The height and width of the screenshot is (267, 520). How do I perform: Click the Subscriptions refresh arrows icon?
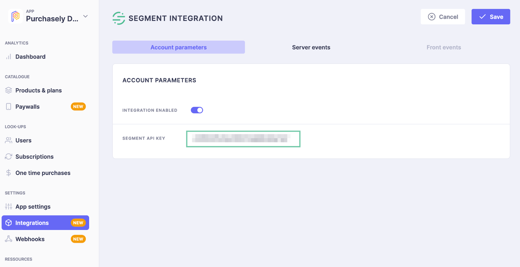click(8, 157)
